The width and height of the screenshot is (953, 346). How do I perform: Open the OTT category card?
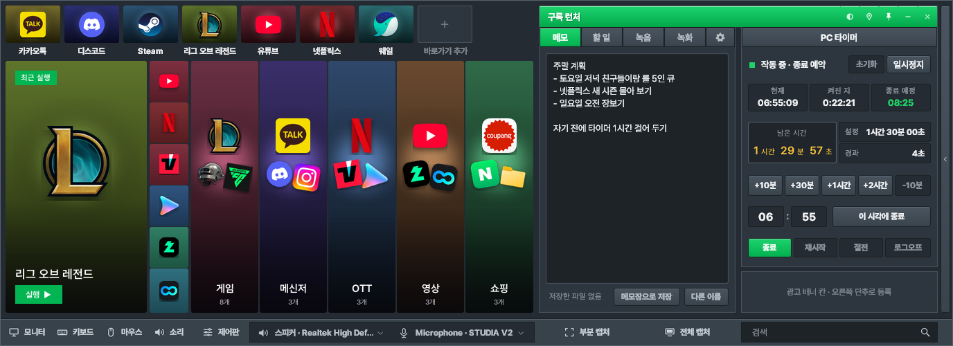(x=362, y=187)
